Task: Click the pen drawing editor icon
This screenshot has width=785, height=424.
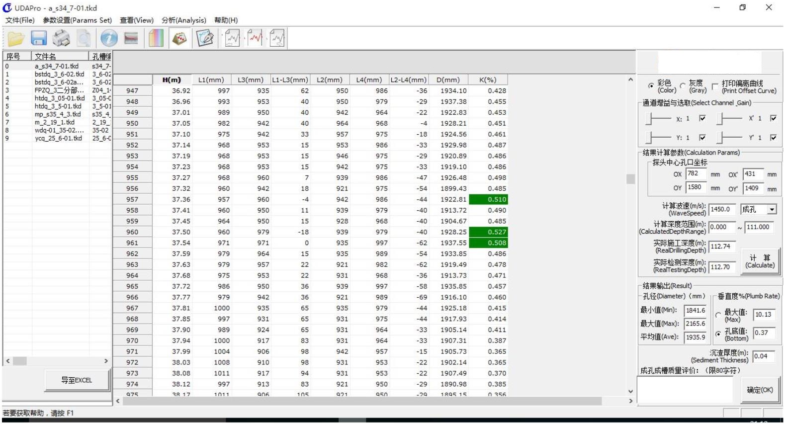Action: tap(205, 38)
